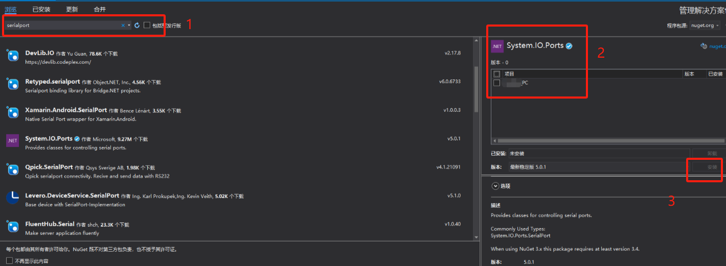This screenshot has width=726, height=266.
Task: Click the 已安装 column header in project table
Action: click(x=715, y=74)
